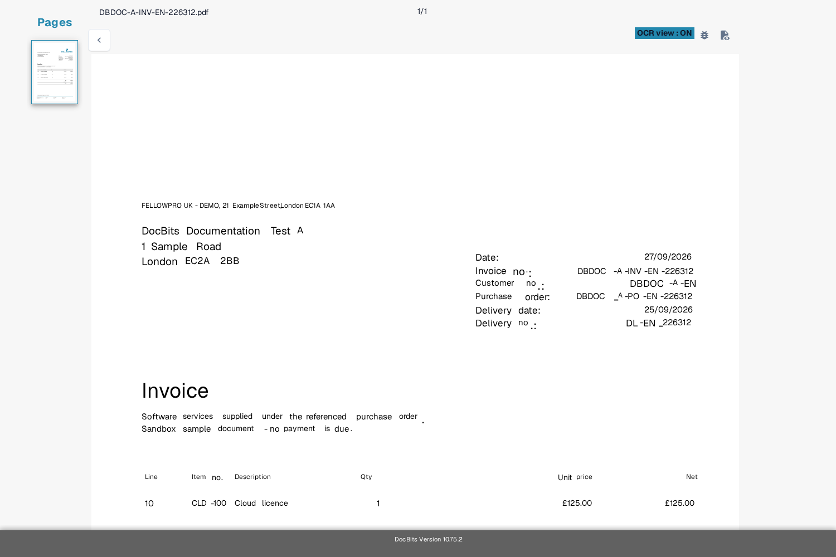Click the 1/1 page counter
The image size is (836, 557).
[x=422, y=12]
